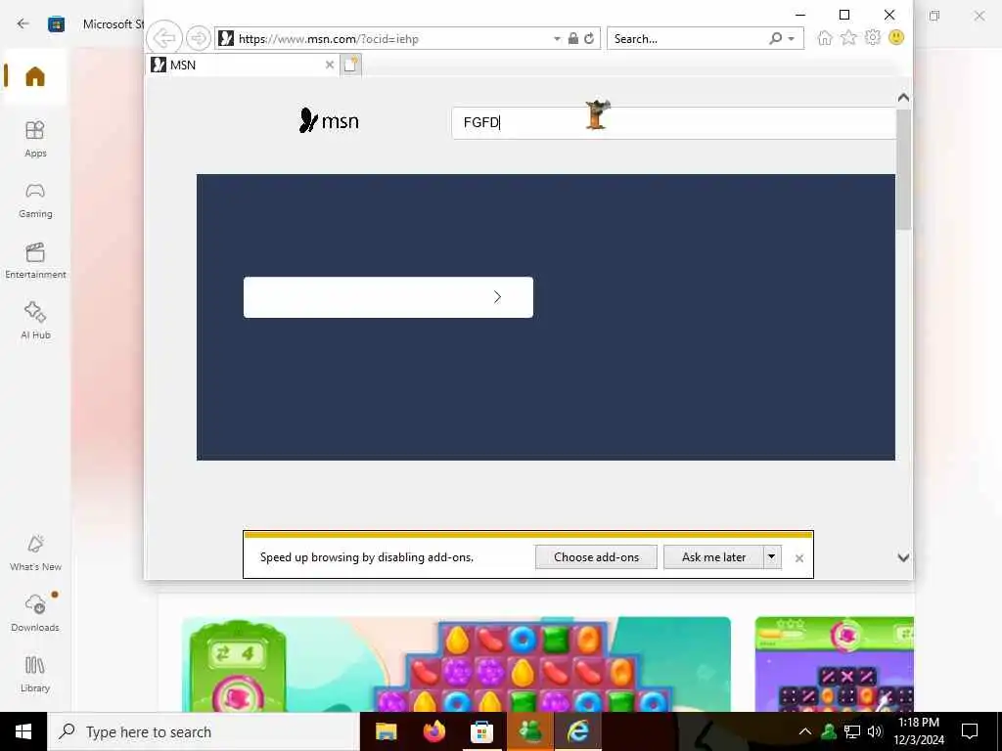Open the Favorites star icon
This screenshot has width=1002, height=751.
click(x=848, y=38)
